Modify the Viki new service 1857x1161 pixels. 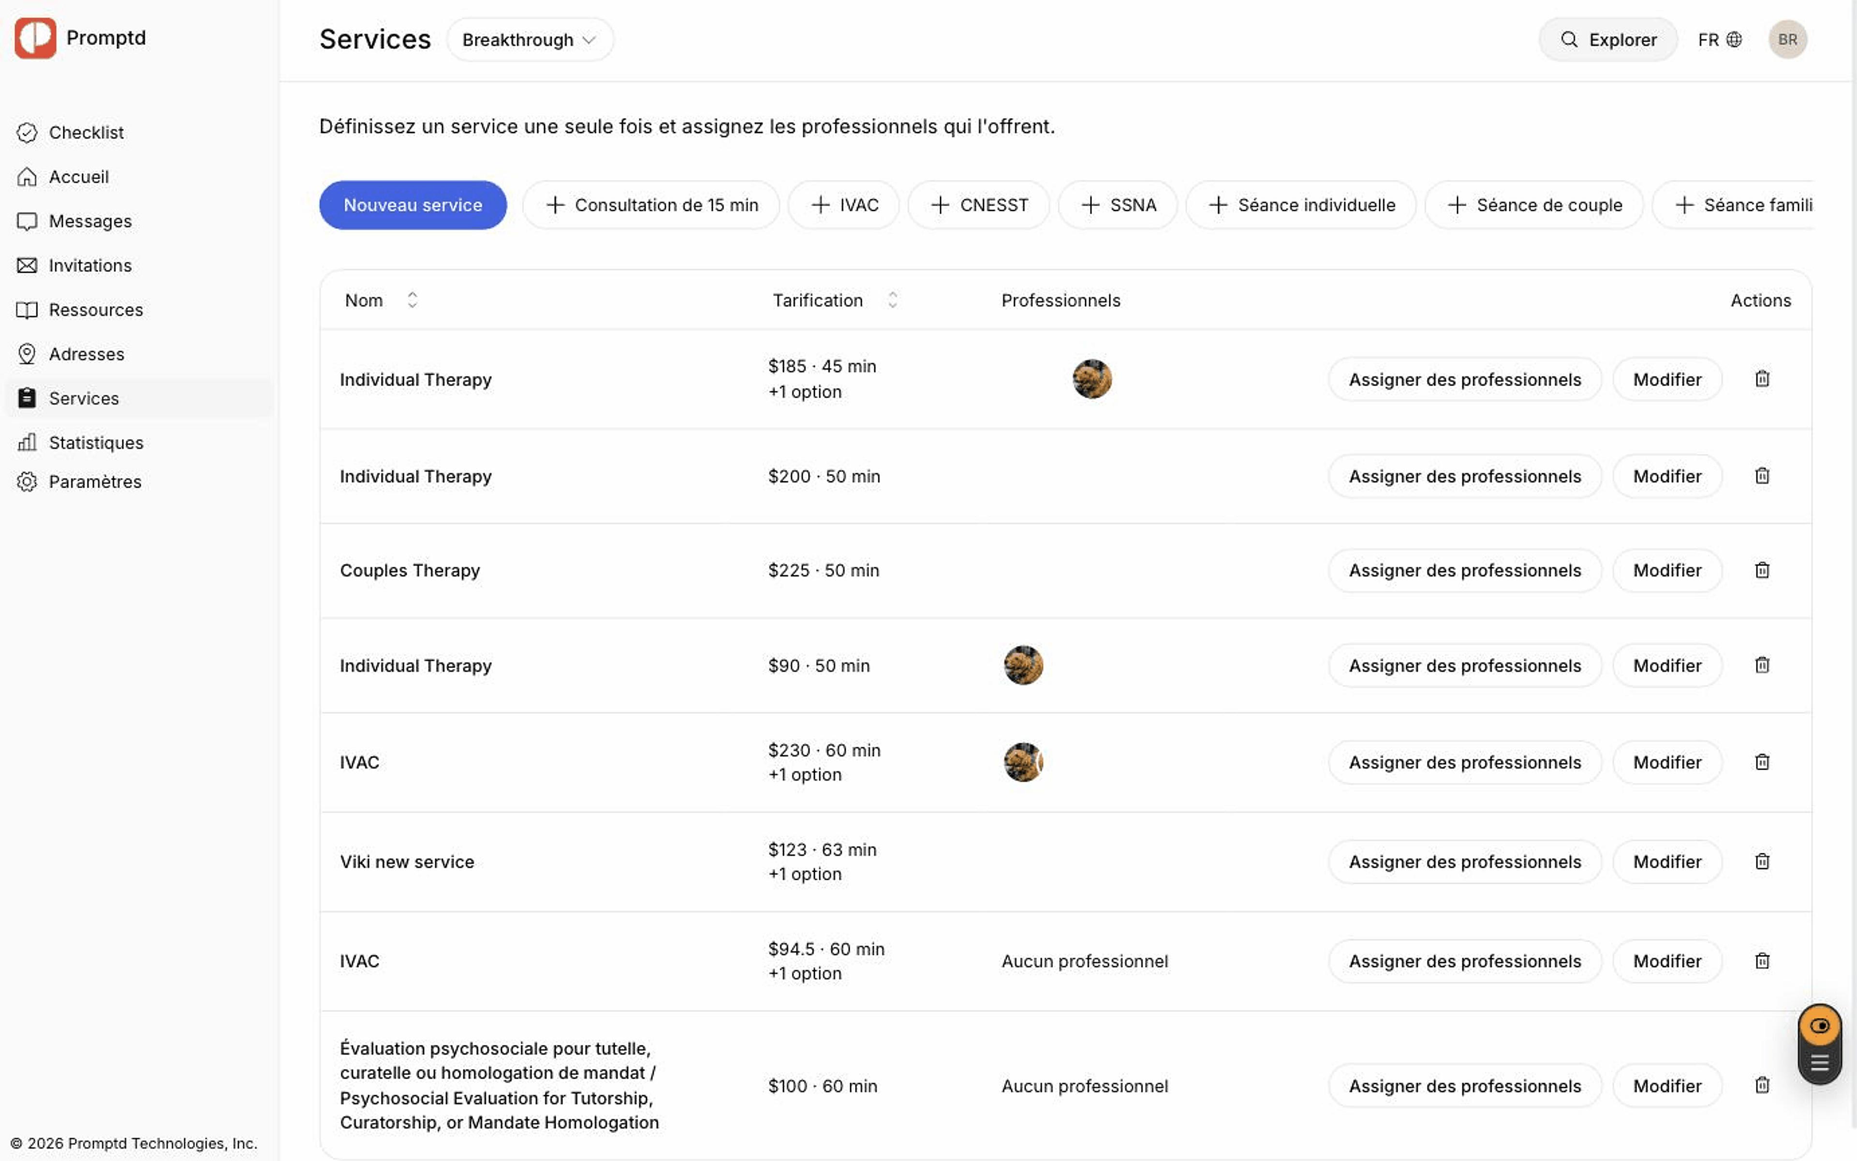1667,862
